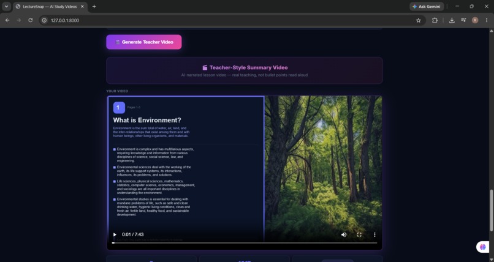View site information icon
This screenshot has height=262, width=494.
tap(44, 20)
